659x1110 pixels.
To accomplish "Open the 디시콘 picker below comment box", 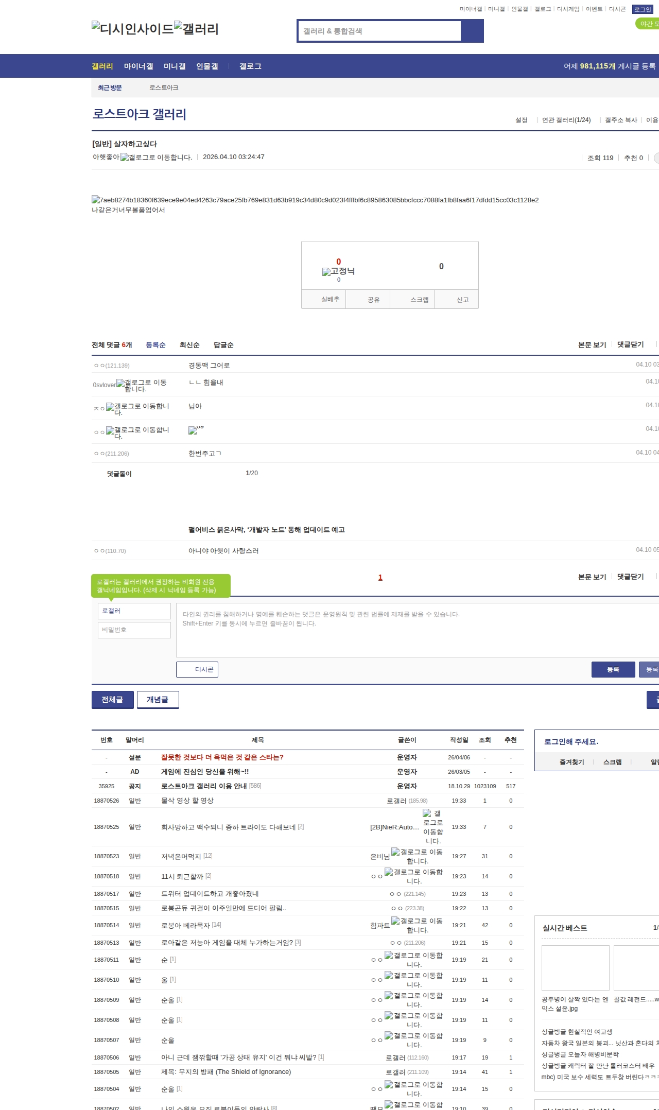I will click(x=197, y=669).
